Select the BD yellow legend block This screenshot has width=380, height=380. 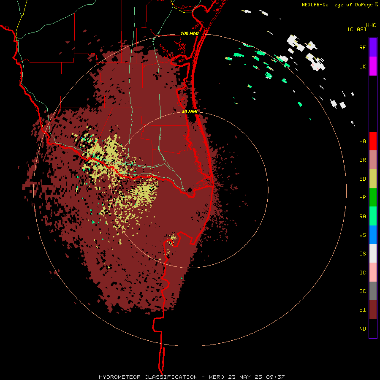[373, 179]
